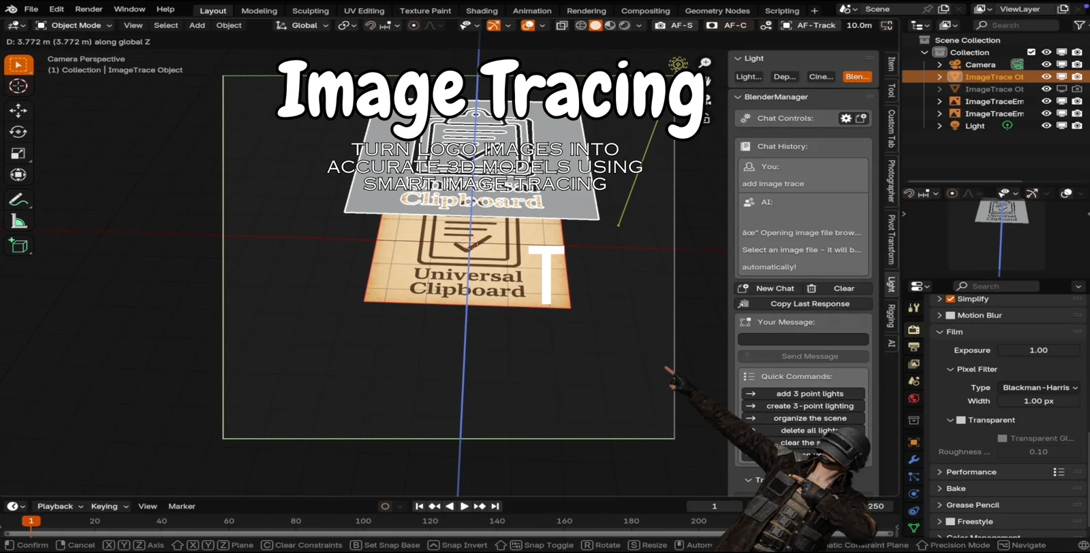Play the animation forward
Viewport: 1090px width, 553px height.
click(465, 506)
